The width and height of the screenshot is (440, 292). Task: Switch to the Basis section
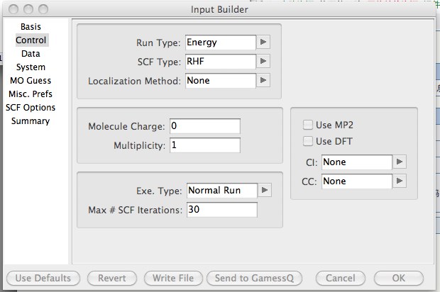click(31, 27)
